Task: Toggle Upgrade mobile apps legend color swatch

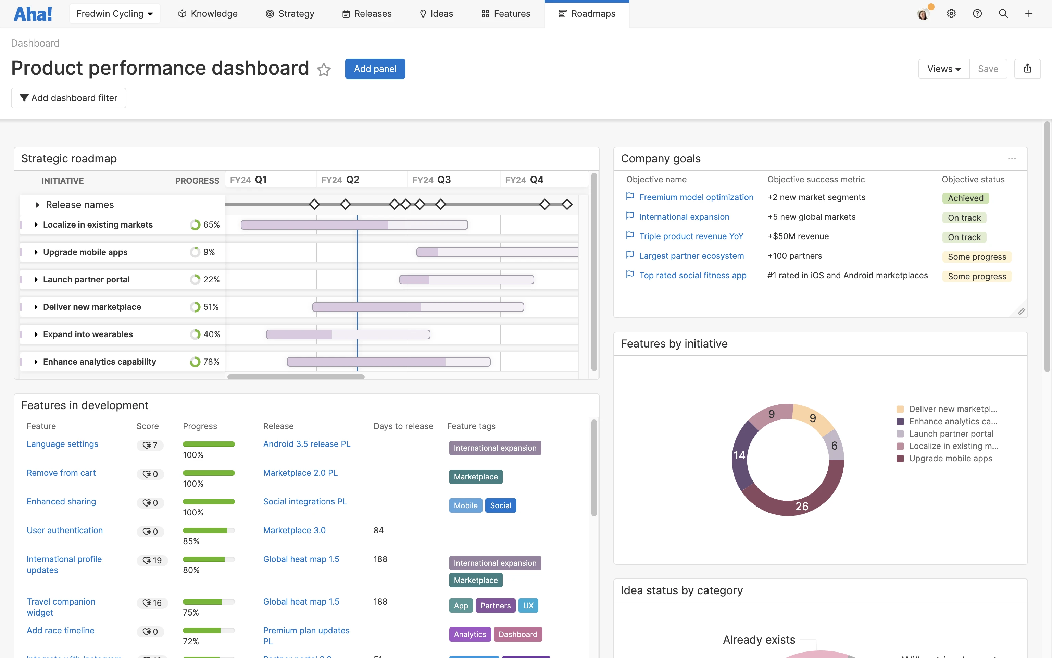Action: click(x=900, y=458)
